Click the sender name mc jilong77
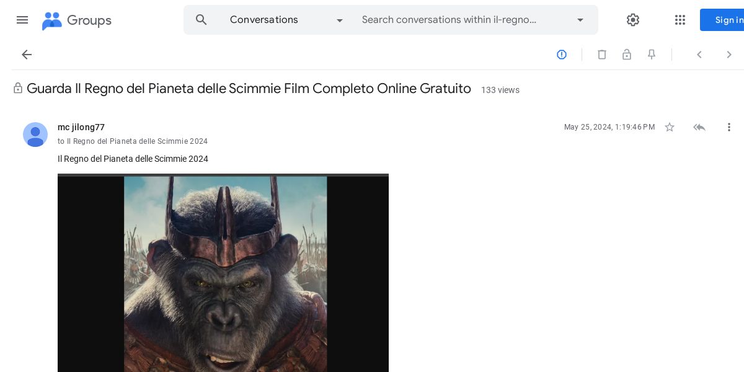Screen dimensions: 744x372 point(81,127)
